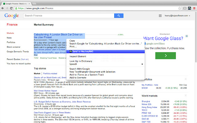Choose Print... in the context menu
The width and height of the screenshot is (197, 123).
click(105, 46)
